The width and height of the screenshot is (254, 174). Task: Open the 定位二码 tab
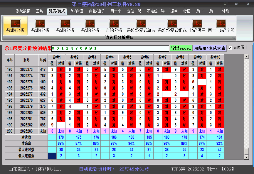[134, 11]
